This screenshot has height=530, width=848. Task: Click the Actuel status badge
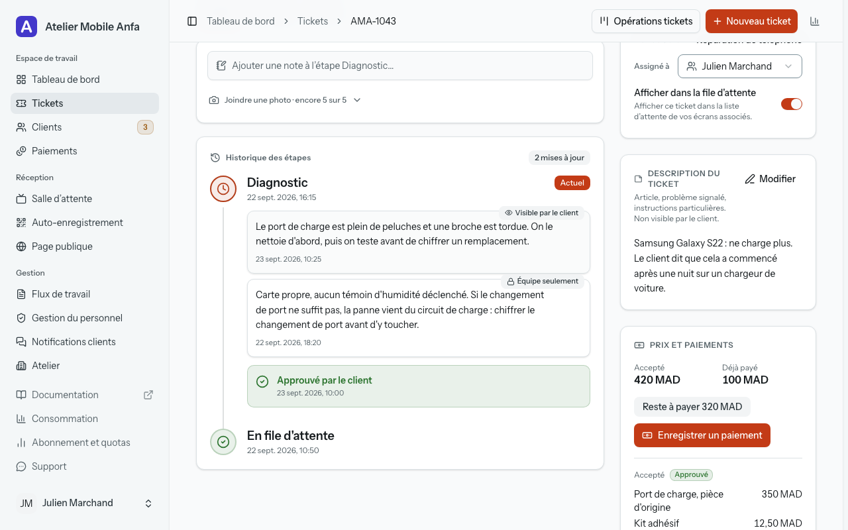572,183
